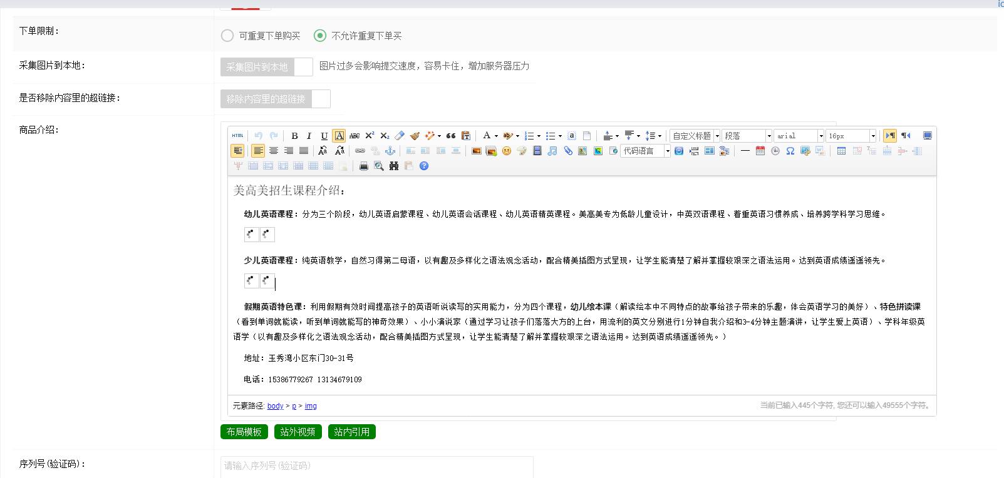This screenshot has width=1004, height=478.
Task: Toggle bold formatting in the editor
Action: pos(294,136)
